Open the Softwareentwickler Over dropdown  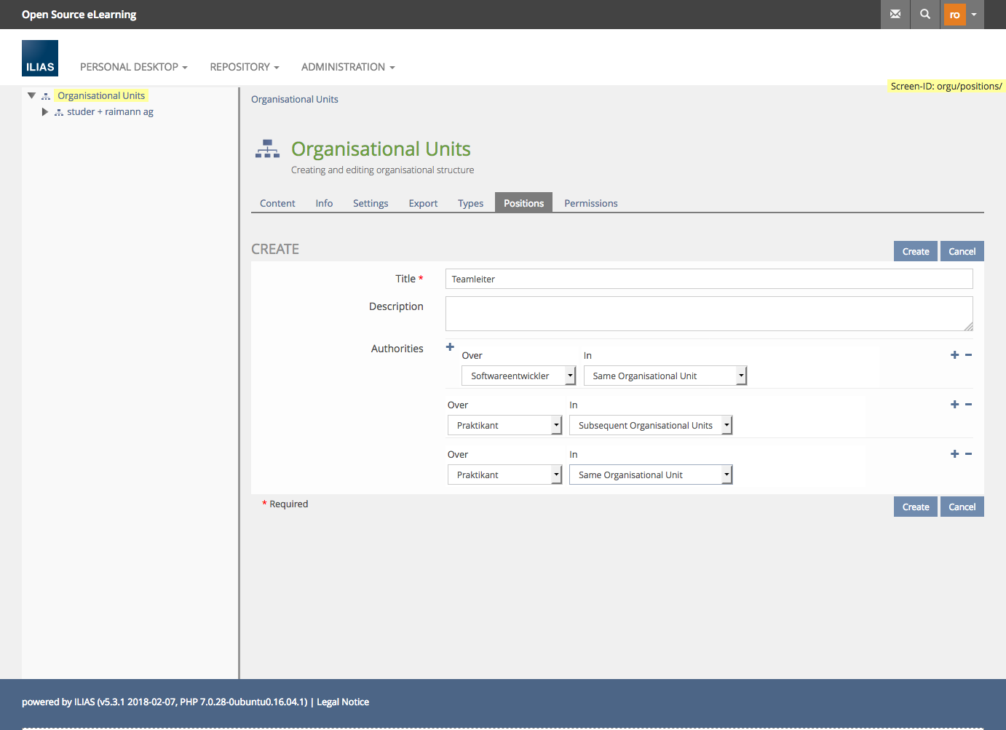coord(518,376)
